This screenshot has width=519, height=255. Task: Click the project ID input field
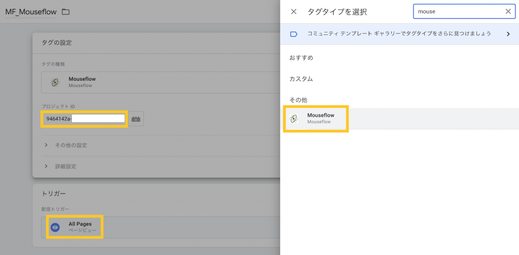coord(85,119)
